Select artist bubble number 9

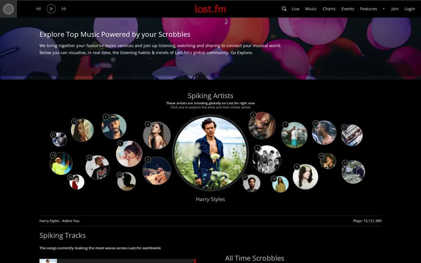(114, 126)
